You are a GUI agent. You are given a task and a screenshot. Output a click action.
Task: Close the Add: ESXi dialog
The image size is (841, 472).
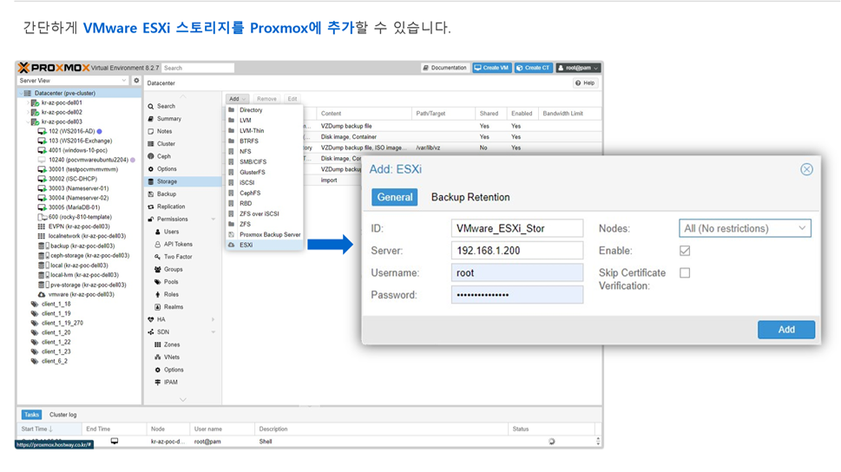pyautogui.click(x=806, y=169)
